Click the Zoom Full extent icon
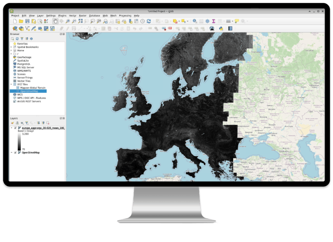 (x=80, y=21)
